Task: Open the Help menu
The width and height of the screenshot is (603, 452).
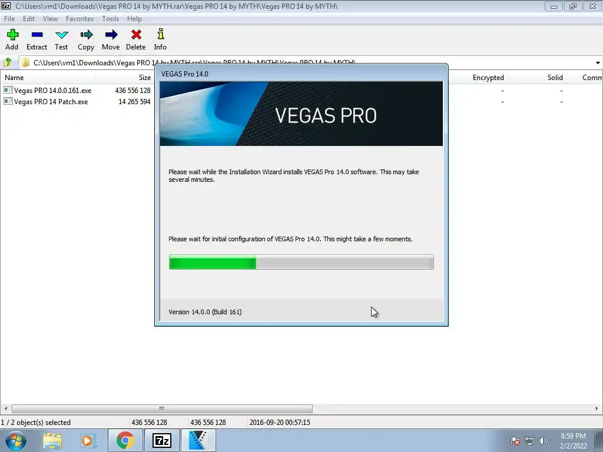Action: coord(134,18)
